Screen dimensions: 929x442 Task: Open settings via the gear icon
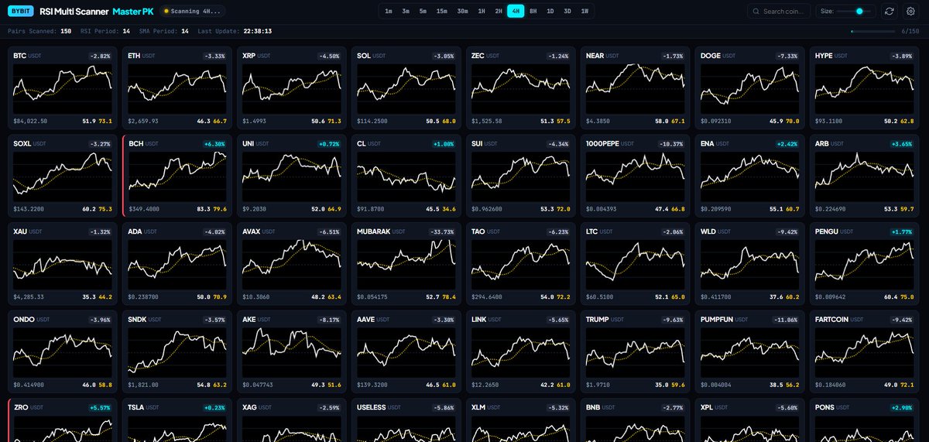(910, 11)
